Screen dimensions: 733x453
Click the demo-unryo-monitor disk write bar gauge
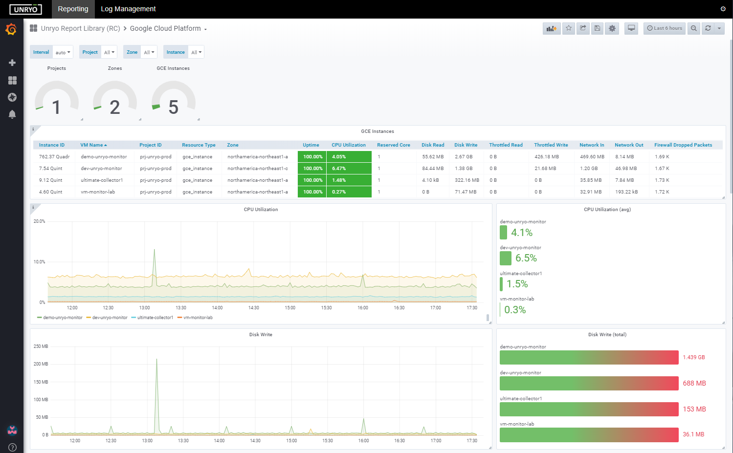589,357
